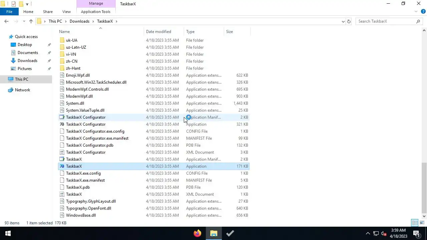
Task: Open Firefox from the taskbar
Action: pyautogui.click(x=197, y=233)
